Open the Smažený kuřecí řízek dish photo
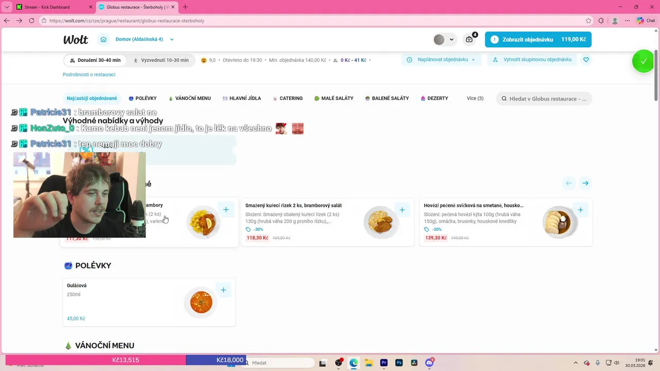Viewport: 660px width, 371px height. click(381, 223)
